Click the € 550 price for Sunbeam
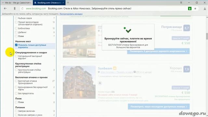The height and width of the screenshot is (117, 208). tap(186, 93)
